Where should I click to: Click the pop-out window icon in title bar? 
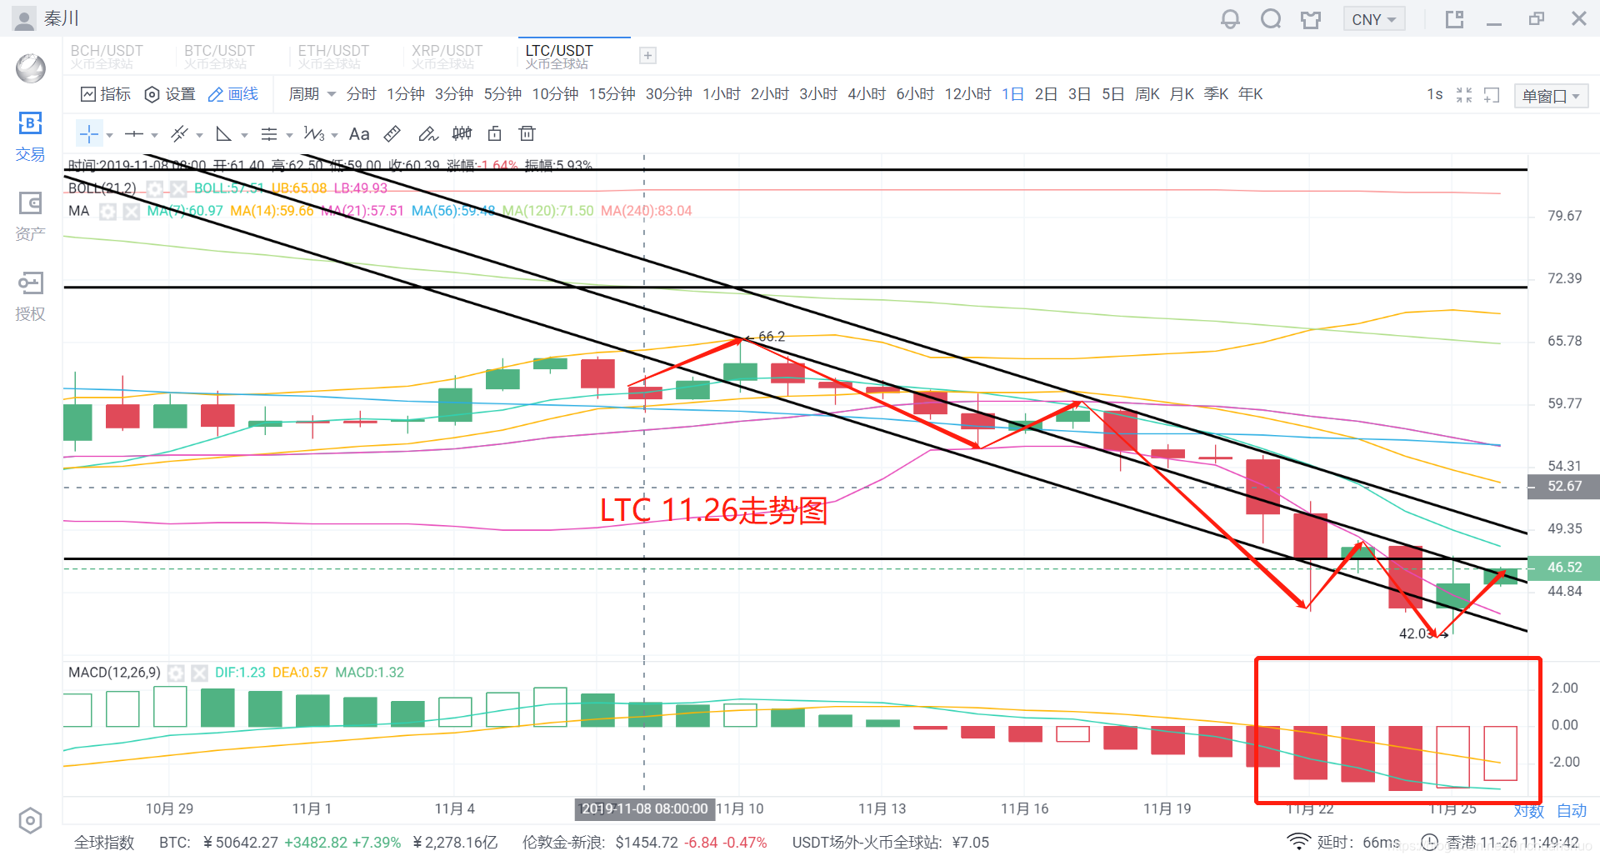(x=1454, y=19)
